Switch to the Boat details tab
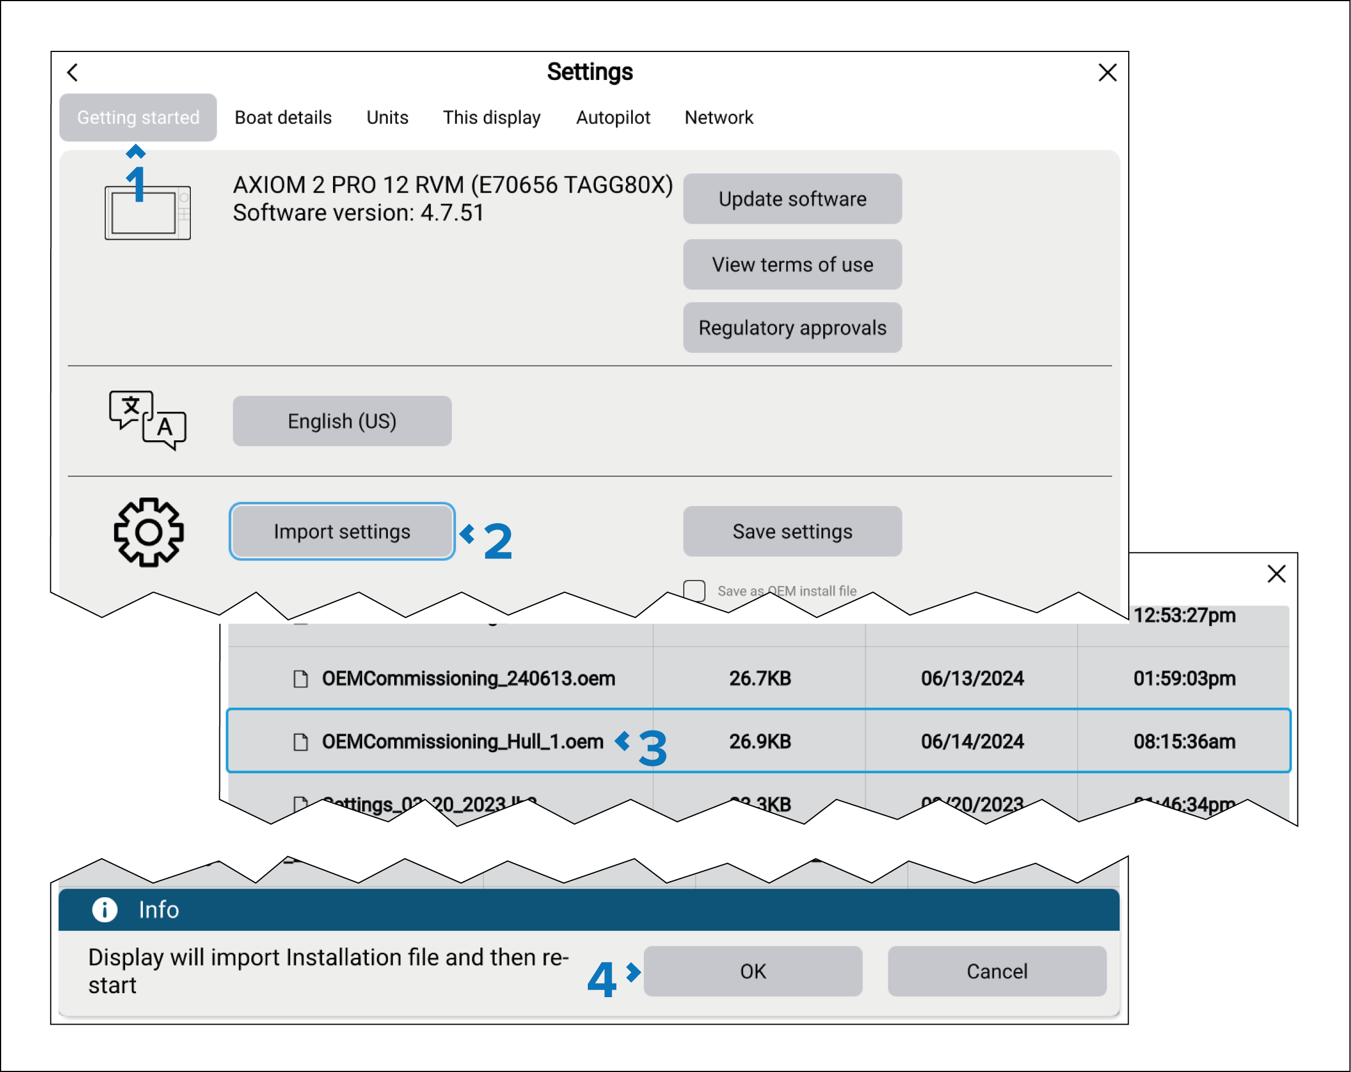The width and height of the screenshot is (1351, 1072). click(283, 118)
